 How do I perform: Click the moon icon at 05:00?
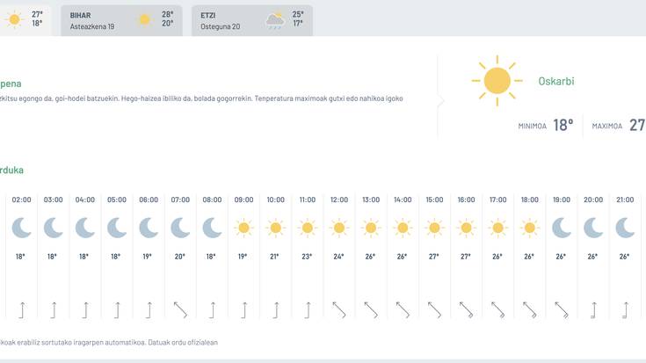coord(117,228)
